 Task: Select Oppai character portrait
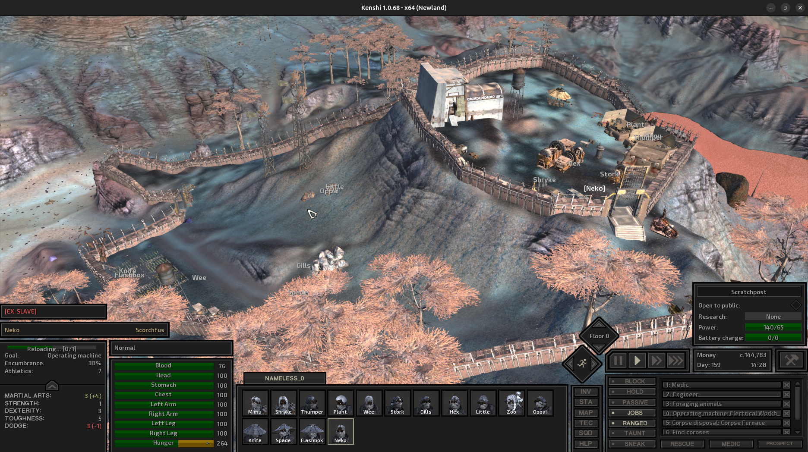pos(540,403)
